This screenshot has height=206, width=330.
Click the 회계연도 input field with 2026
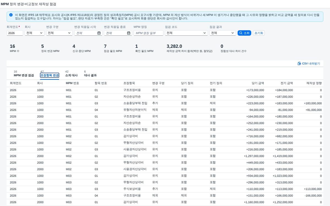coord(15,33)
